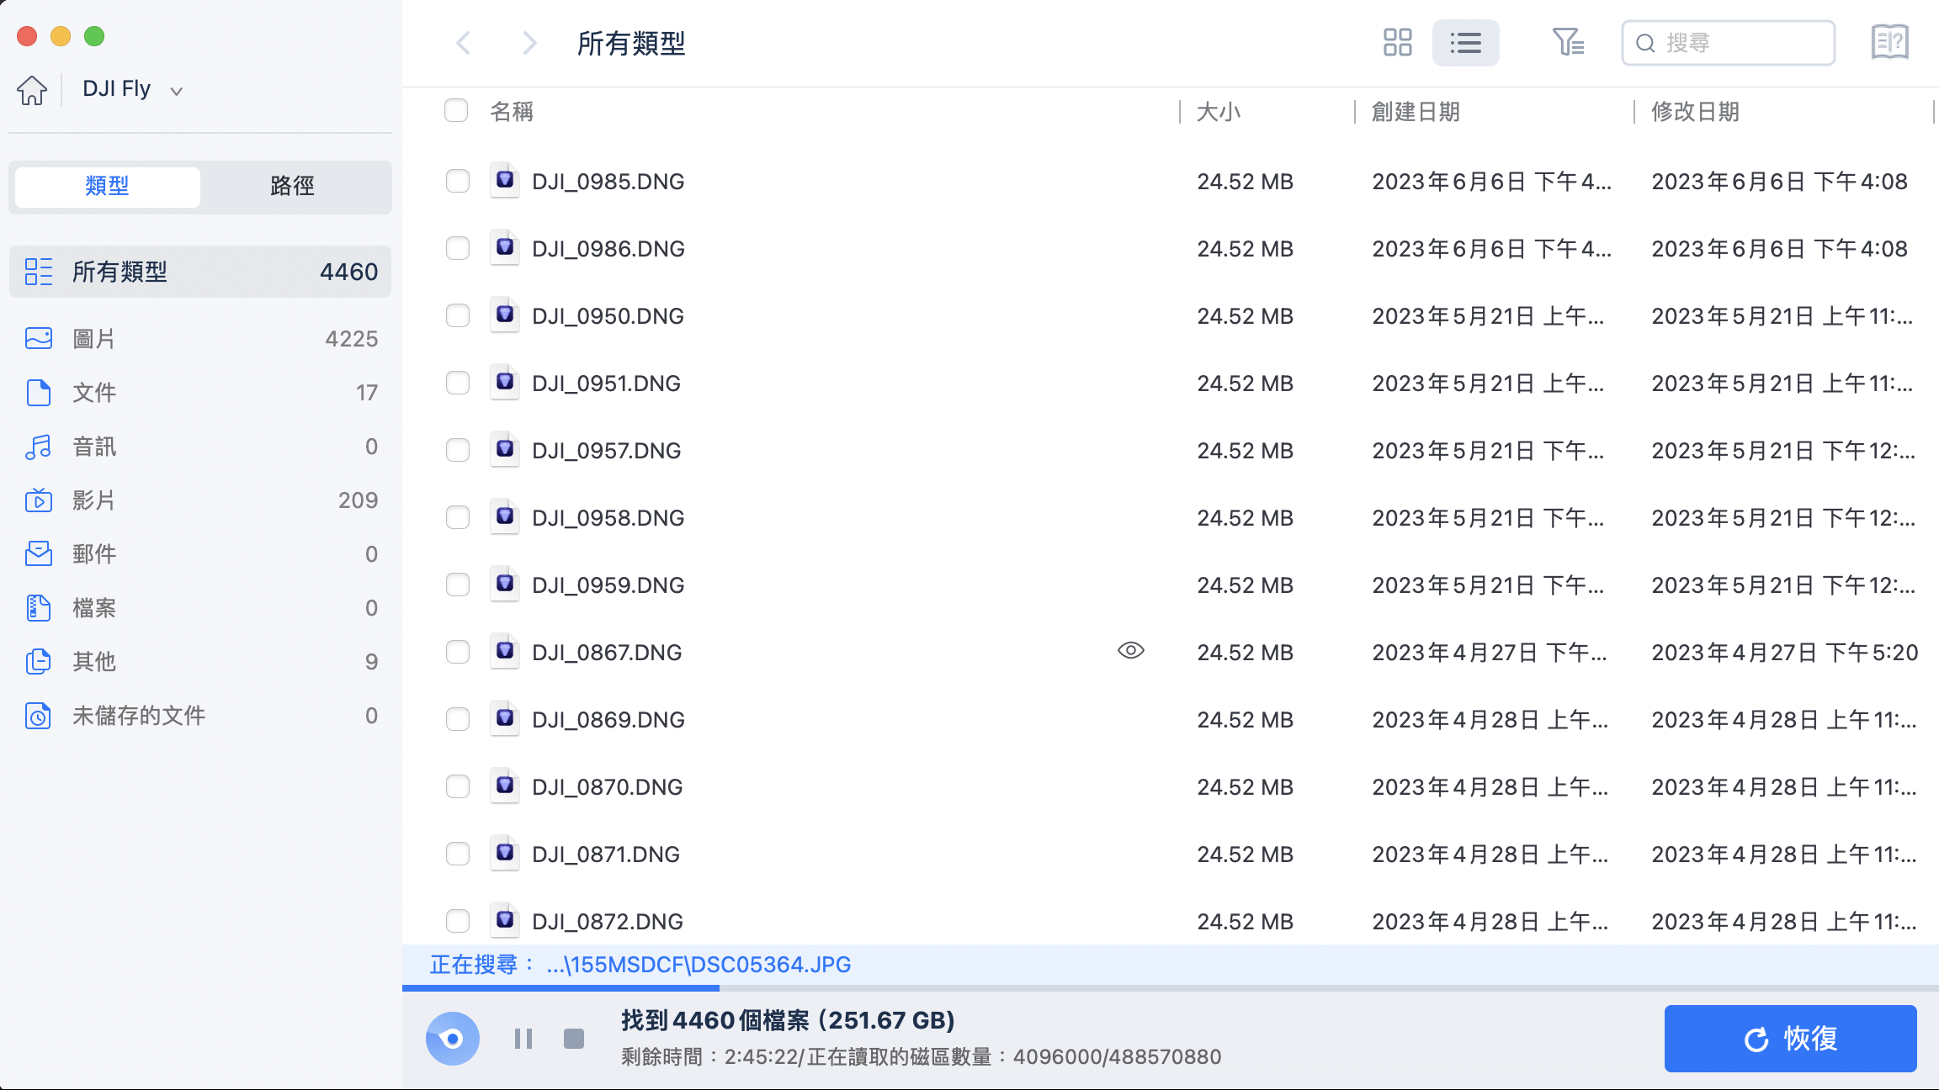Viewport: 1939px width, 1090px height.
Task: Sort by 大小 column header
Action: click(1219, 111)
